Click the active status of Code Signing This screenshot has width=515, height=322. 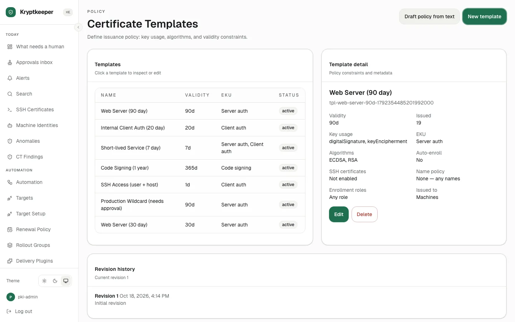pos(288,168)
